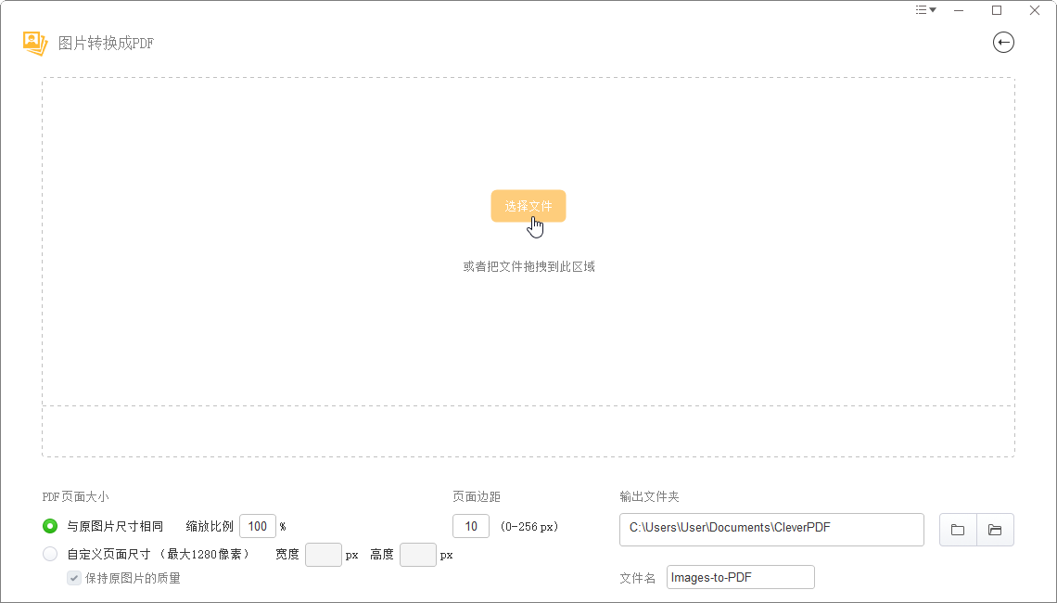Click the circular back arrow icon
This screenshot has width=1057, height=603.
(1003, 42)
